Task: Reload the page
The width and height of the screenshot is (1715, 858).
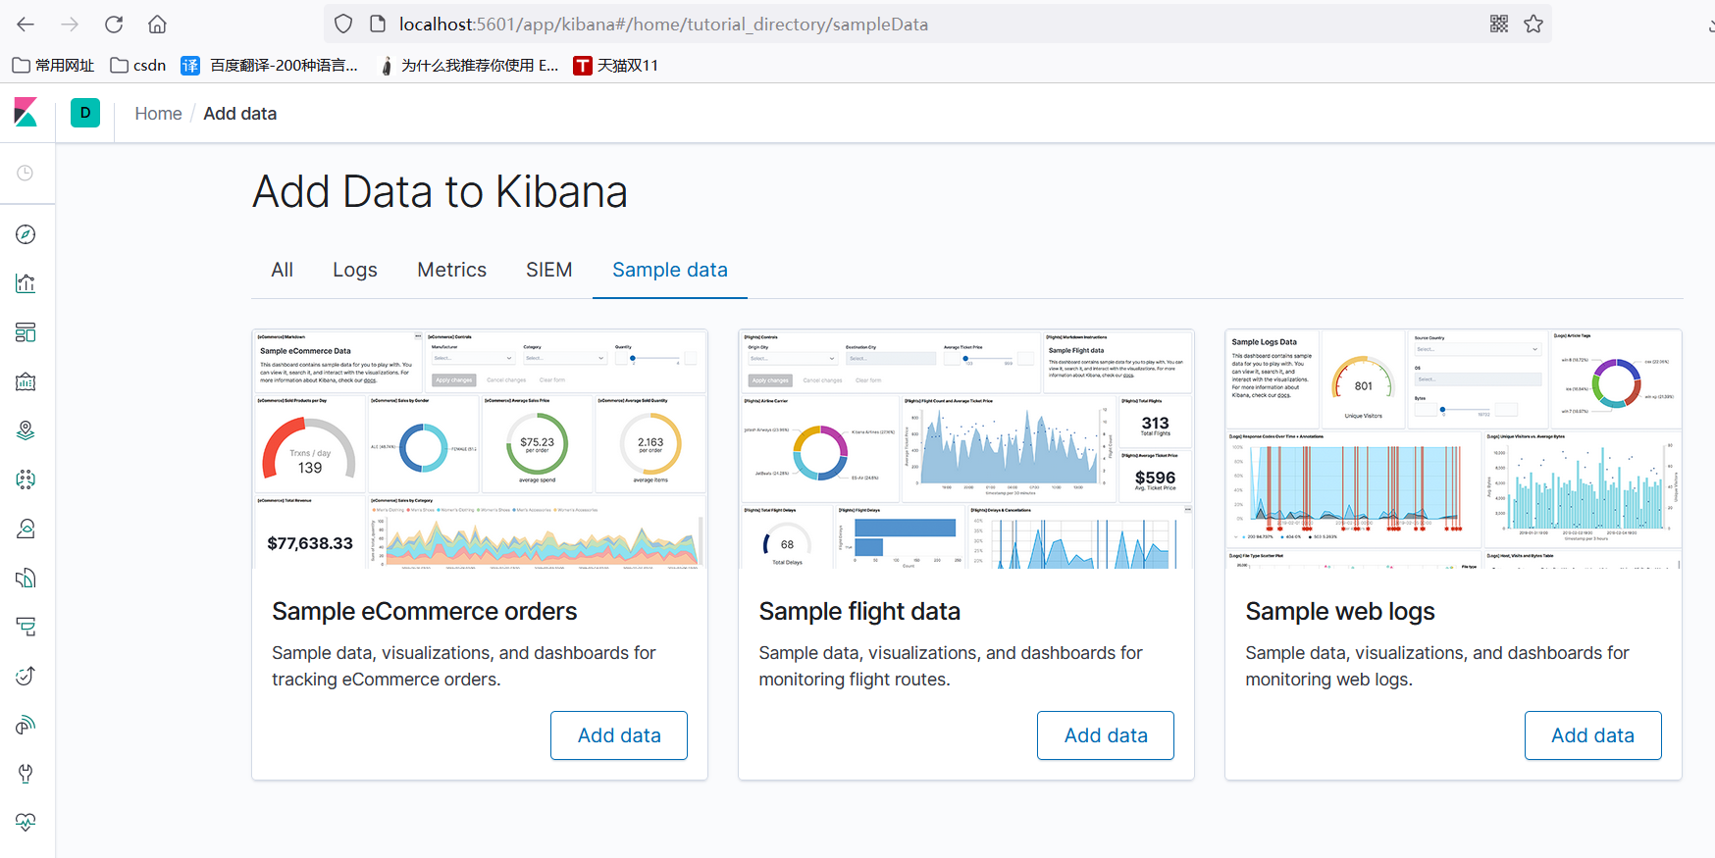Action: pos(114,25)
